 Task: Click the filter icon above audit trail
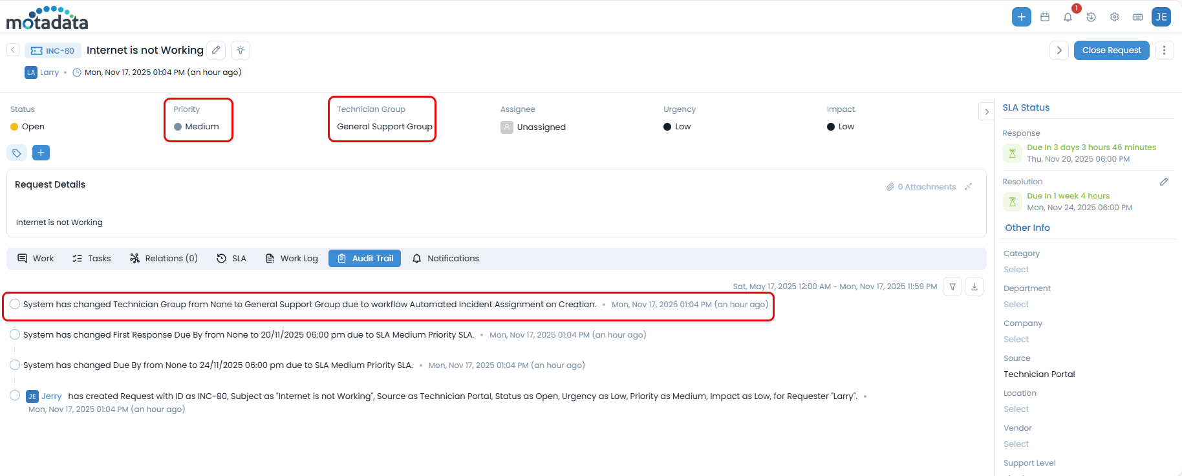coord(952,287)
